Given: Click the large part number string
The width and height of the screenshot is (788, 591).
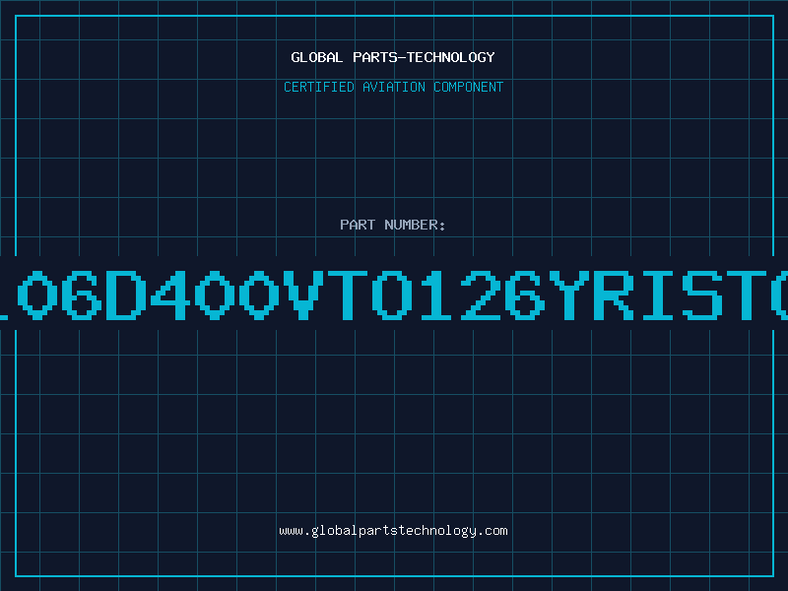Looking at the screenshot, I should (394, 295).
